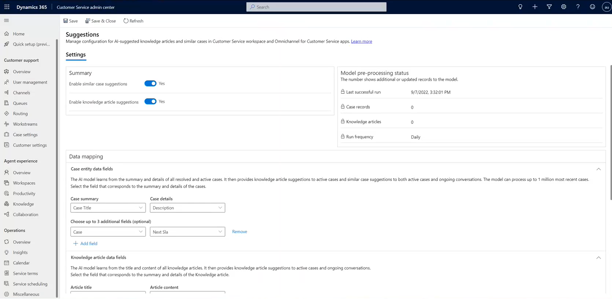Click the filter icon in the top bar
The width and height of the screenshot is (612, 299).
(x=549, y=7)
